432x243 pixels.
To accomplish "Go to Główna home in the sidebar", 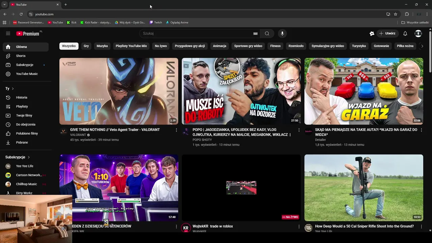I will click(x=26, y=47).
